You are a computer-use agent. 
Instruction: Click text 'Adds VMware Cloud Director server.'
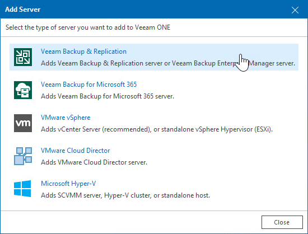(94, 162)
